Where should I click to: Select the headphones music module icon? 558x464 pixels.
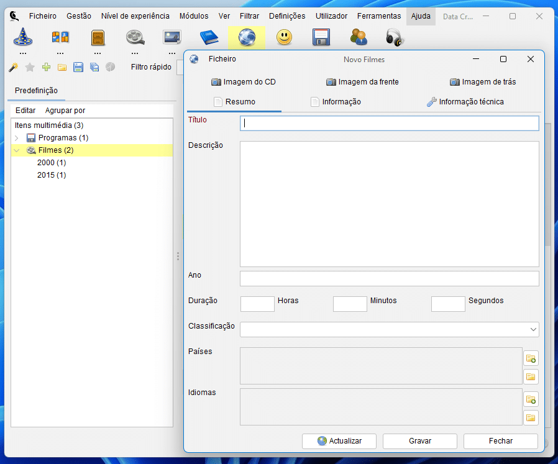pyautogui.click(x=394, y=37)
